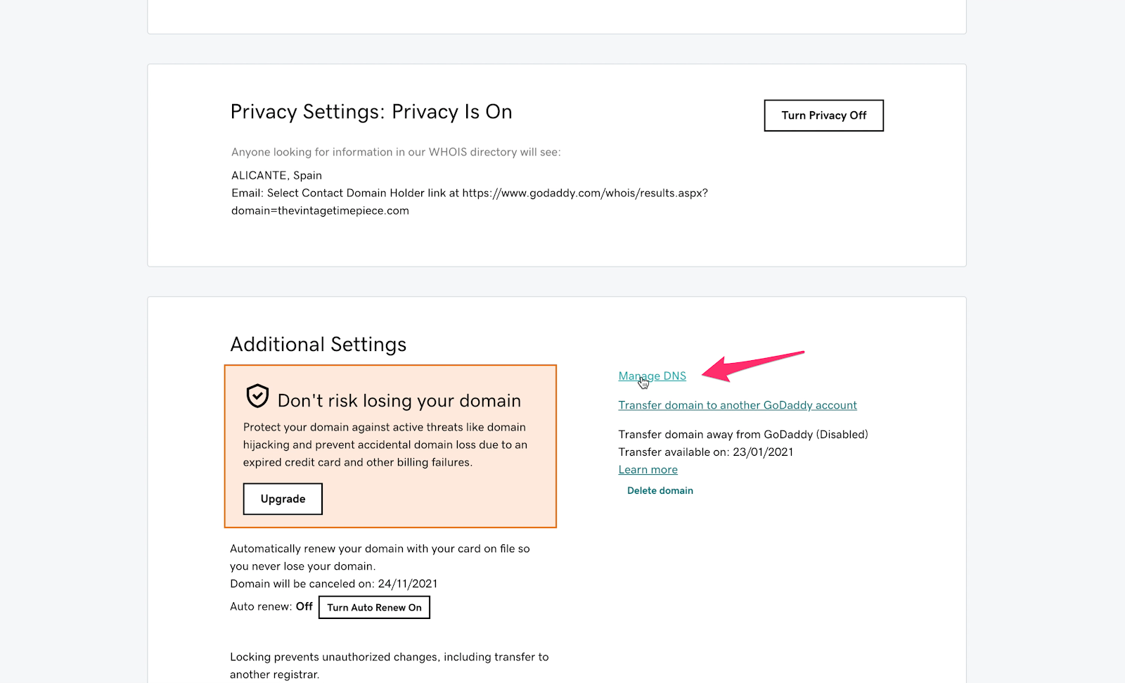Viewport: 1125px width, 683px height.
Task: Click the 'Auto renew: Off' status label
Action: (271, 606)
